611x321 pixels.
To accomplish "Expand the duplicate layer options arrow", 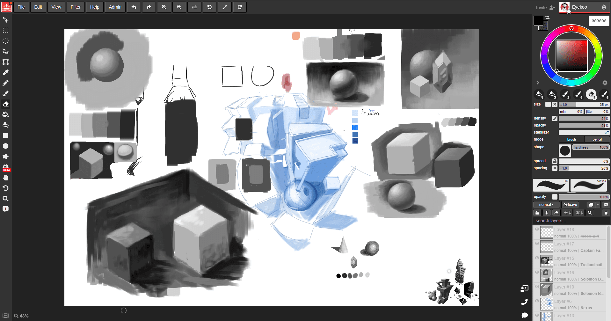I will click(598, 205).
